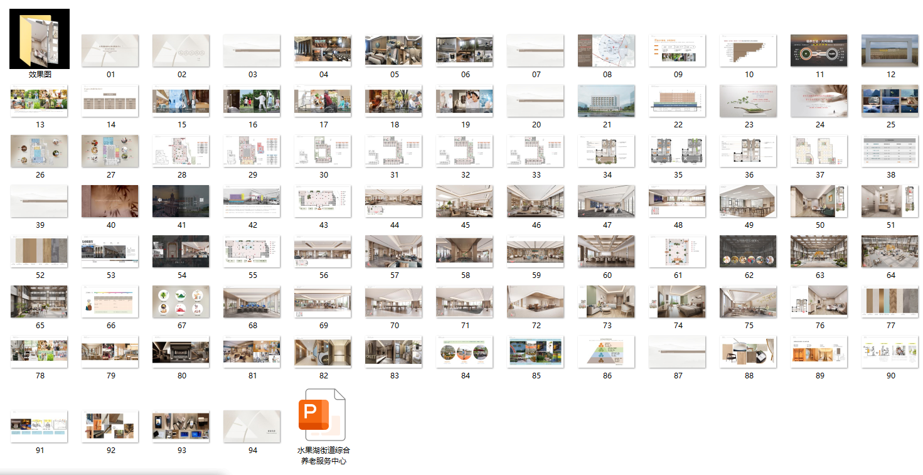Choose the pyramid diagram thumbnail 86
The width and height of the screenshot is (923, 475).
pos(607,352)
